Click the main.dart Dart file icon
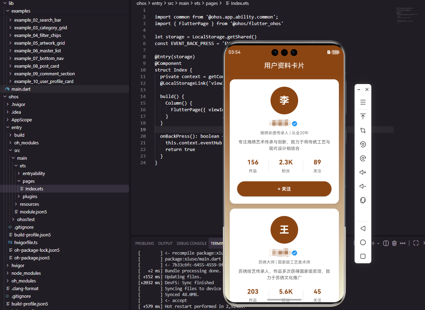Viewport: 425px width, 310px height. pos(7,89)
